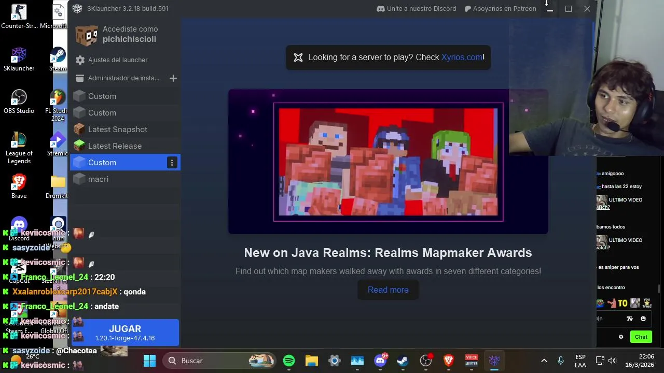Open the Steam desktop shortcut
This screenshot has width=664, height=373.
[x=58, y=60]
